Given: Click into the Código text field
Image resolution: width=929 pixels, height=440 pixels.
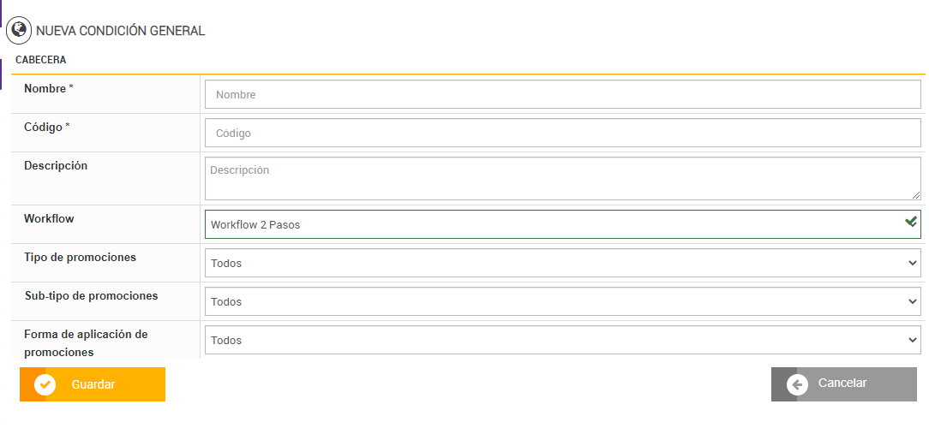Looking at the screenshot, I should point(562,133).
